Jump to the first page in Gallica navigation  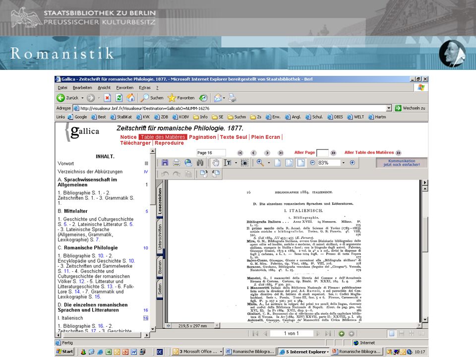[x=240, y=153]
